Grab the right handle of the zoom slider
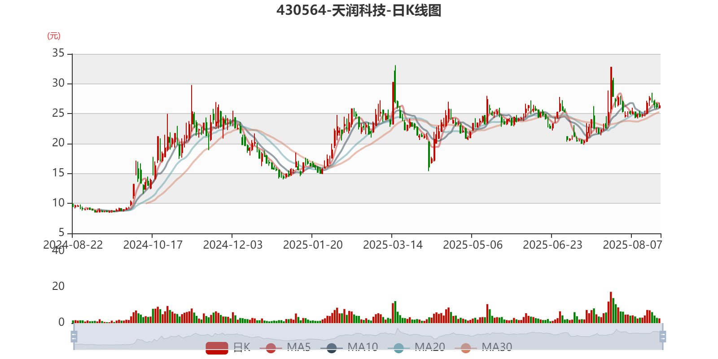718x359 pixels. [663, 337]
